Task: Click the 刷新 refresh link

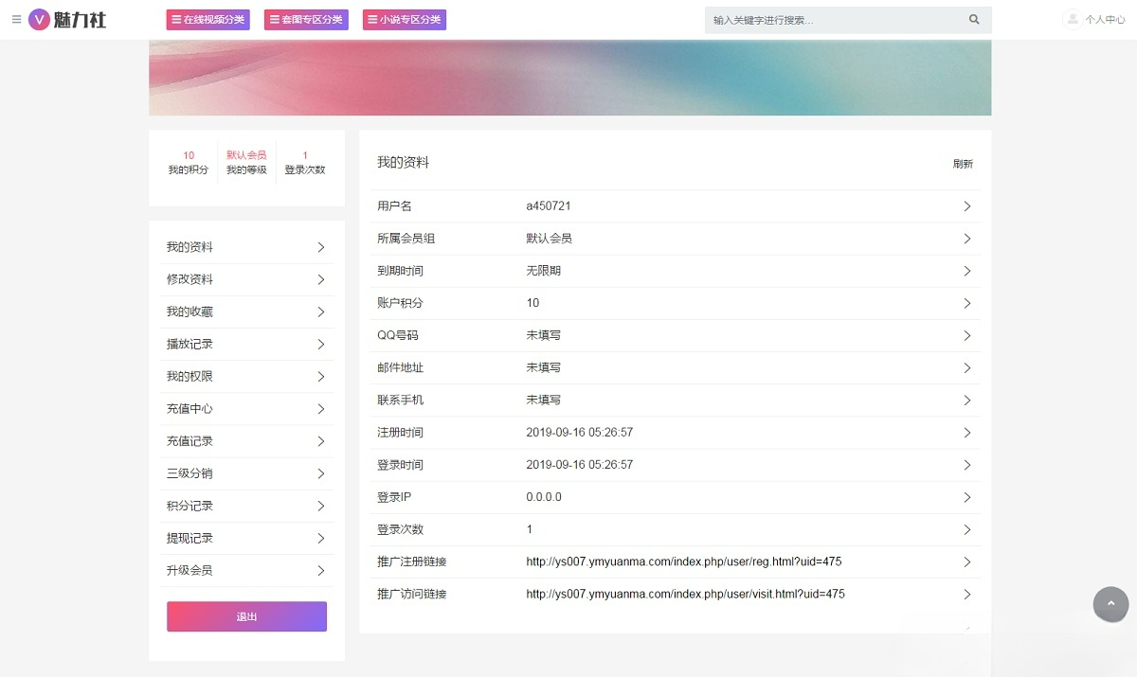Action: (963, 163)
